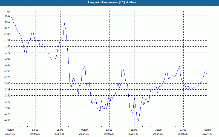Select the -3,75 y-axis label
Screen dimensions: 219x137
tap(7, 102)
